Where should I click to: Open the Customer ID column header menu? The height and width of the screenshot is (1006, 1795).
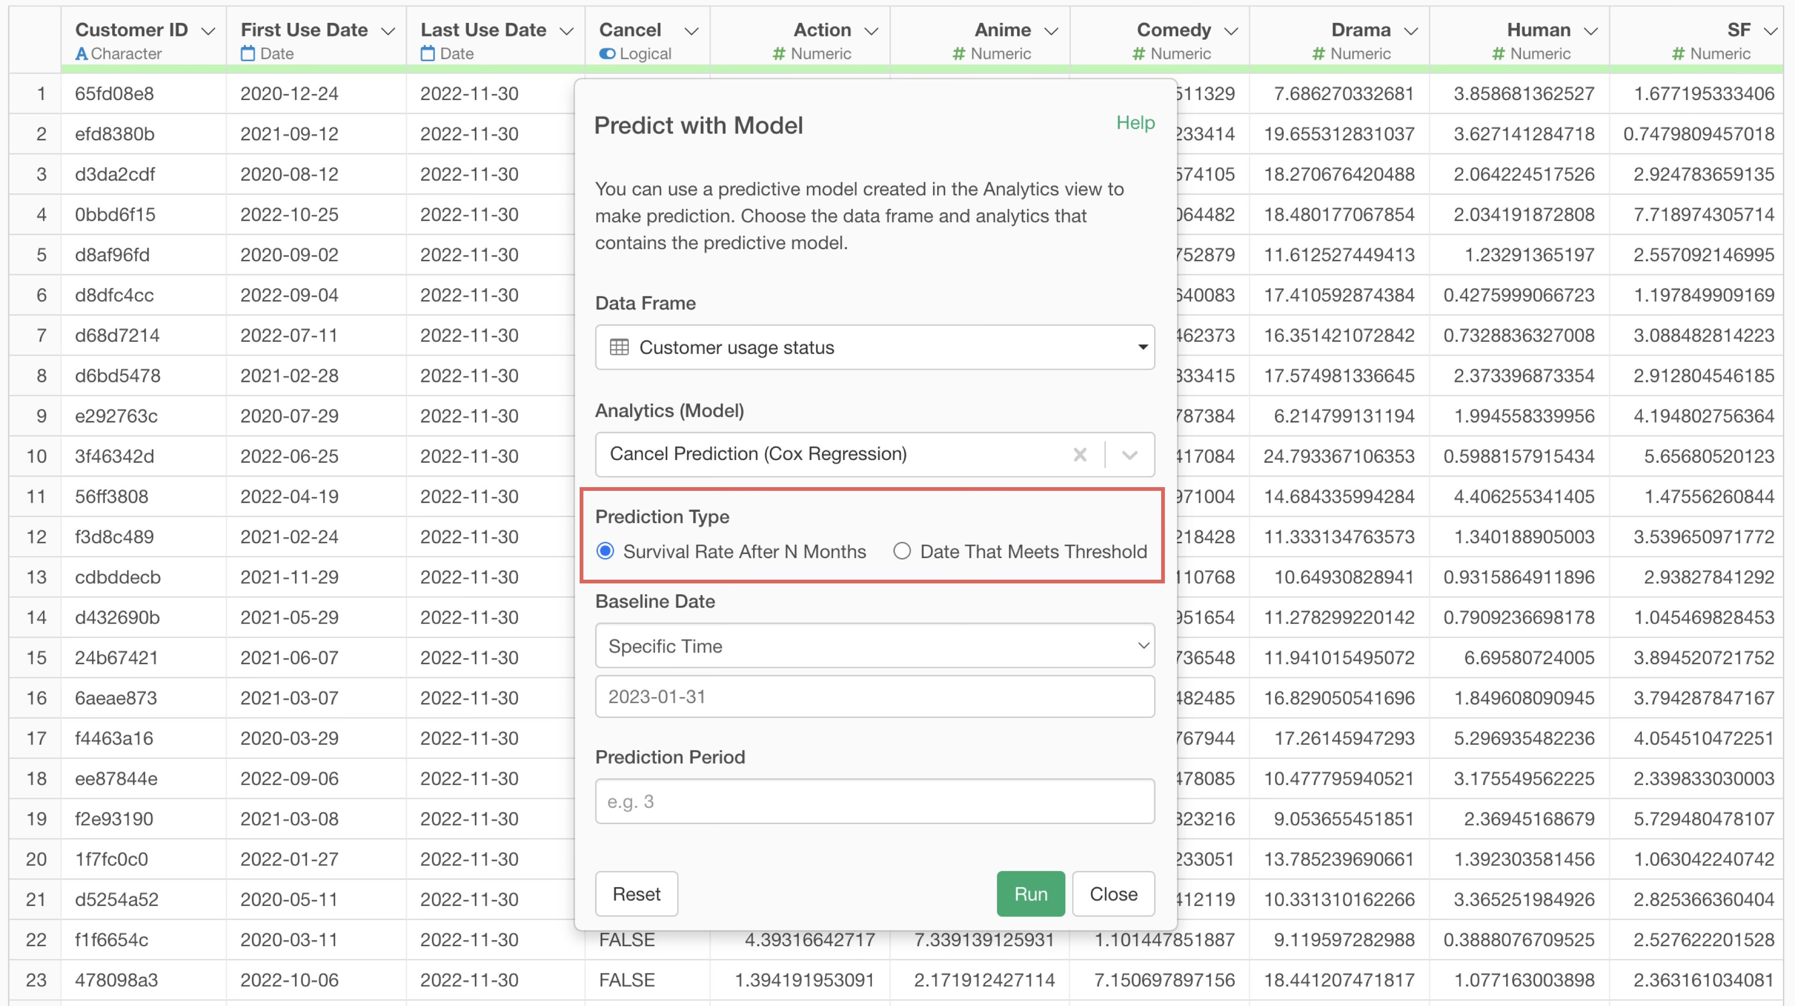coord(208,31)
